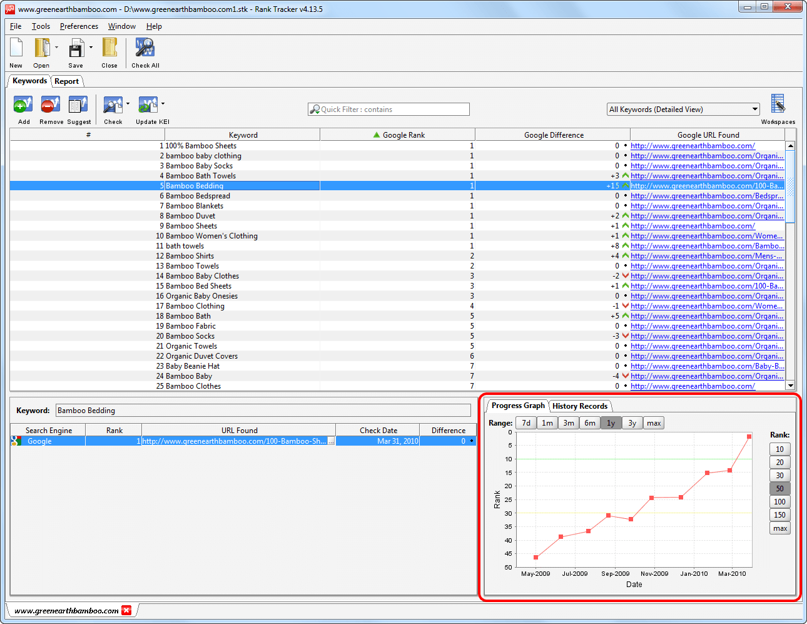
Task: Open URL link for Bamboo Shirts row
Action: [707, 256]
